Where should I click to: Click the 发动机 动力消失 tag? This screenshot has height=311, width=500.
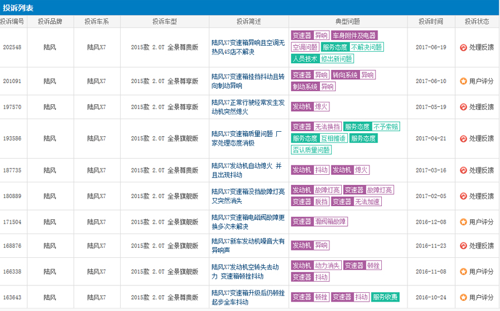pos(316,265)
